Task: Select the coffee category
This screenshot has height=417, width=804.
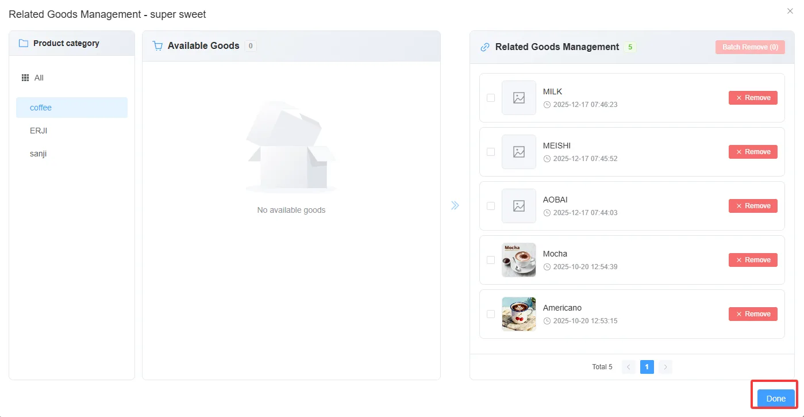Action: click(x=72, y=108)
